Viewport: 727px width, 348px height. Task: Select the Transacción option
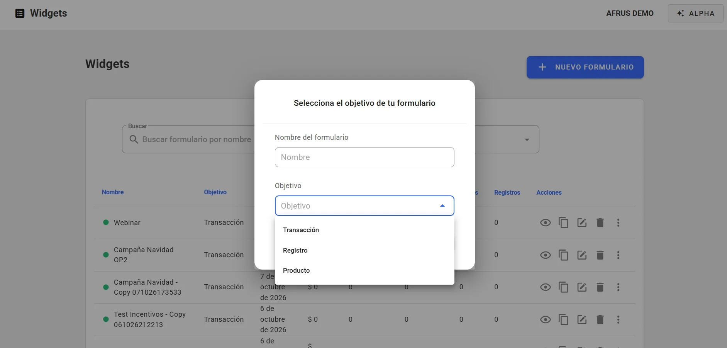coord(364,230)
